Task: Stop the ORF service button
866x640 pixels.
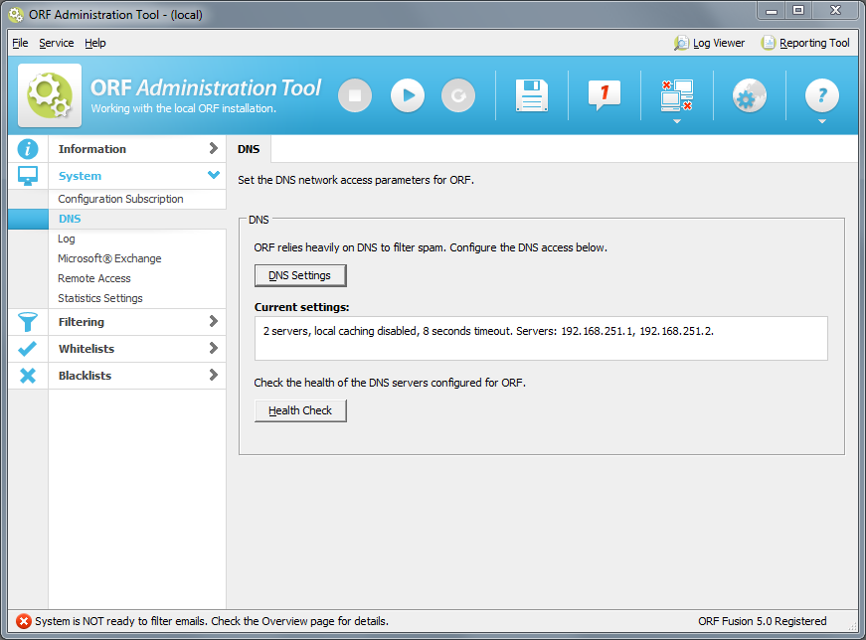Action: click(355, 96)
